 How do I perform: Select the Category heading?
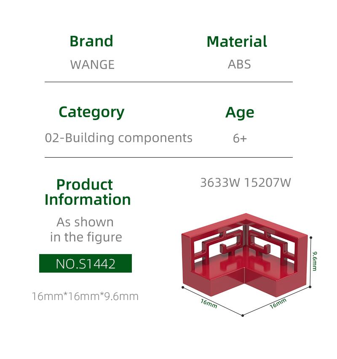91,113
